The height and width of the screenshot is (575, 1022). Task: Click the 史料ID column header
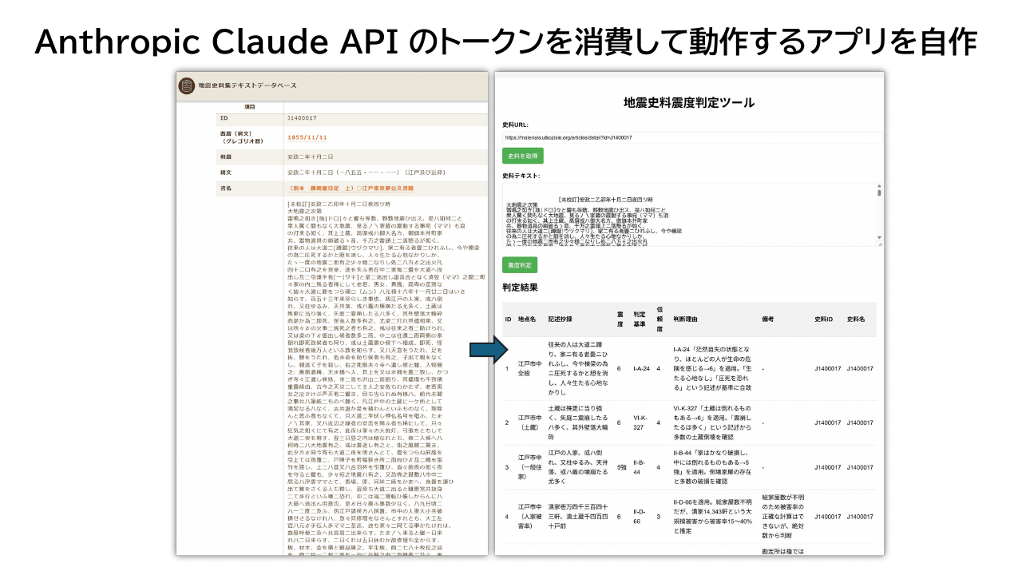click(x=824, y=319)
